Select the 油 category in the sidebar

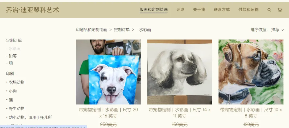[x=9, y=63]
